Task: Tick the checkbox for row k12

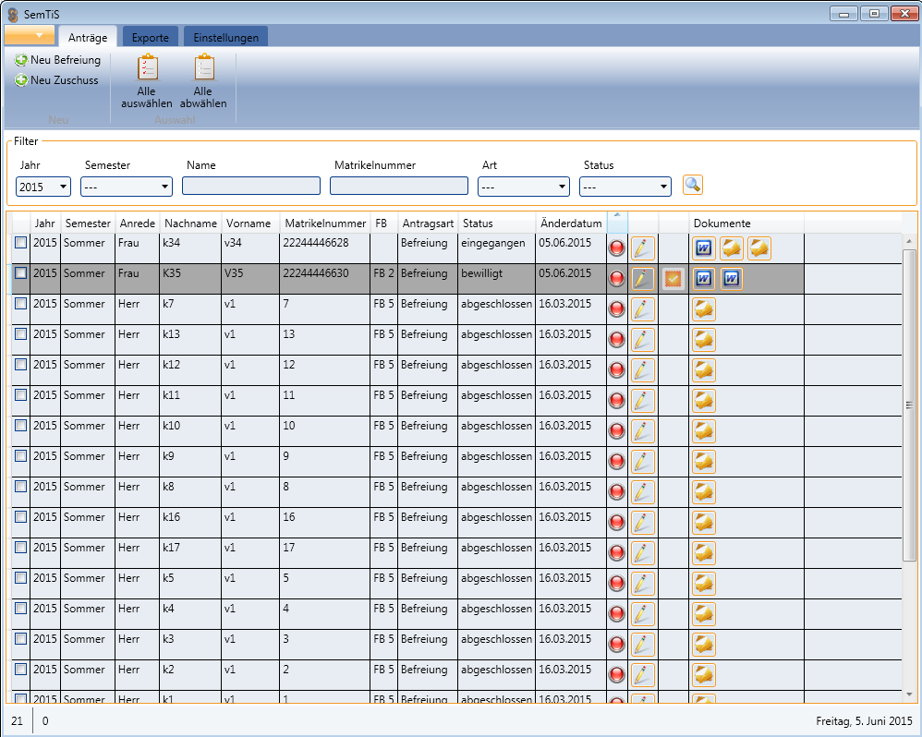Action: 20,365
